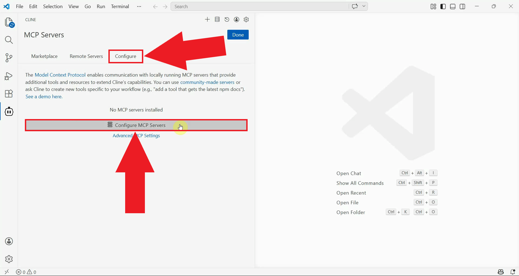Click the Open File label

(x=347, y=203)
